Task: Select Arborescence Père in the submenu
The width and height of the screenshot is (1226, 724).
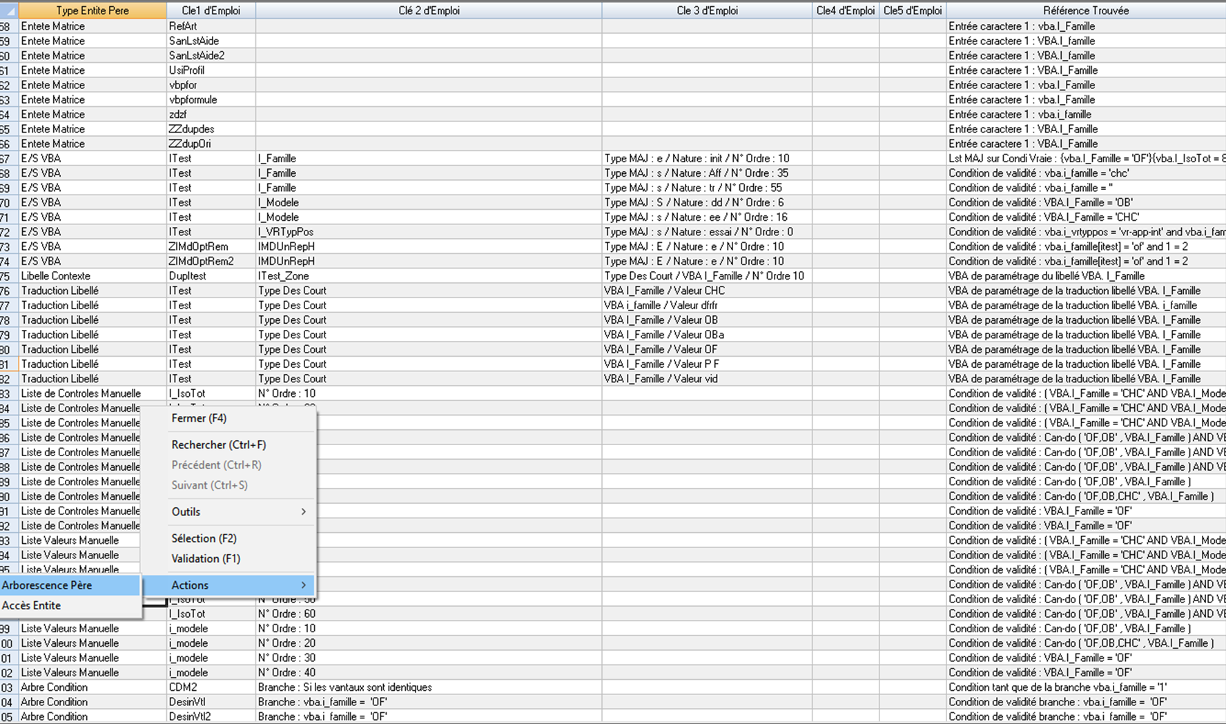Action: tap(47, 585)
